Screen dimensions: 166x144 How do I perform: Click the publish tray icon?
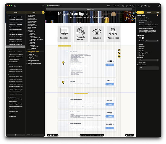pyautogui.click(x=149, y=6)
